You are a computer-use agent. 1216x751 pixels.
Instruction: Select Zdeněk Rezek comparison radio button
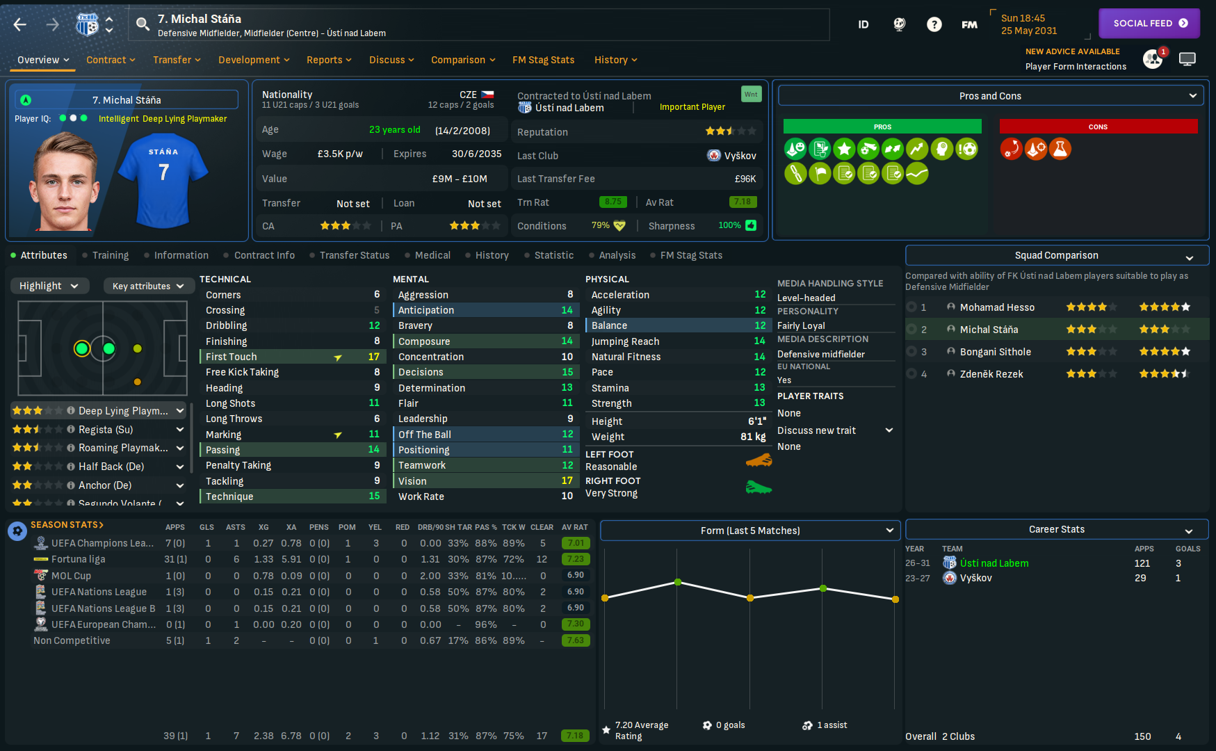[x=911, y=374]
